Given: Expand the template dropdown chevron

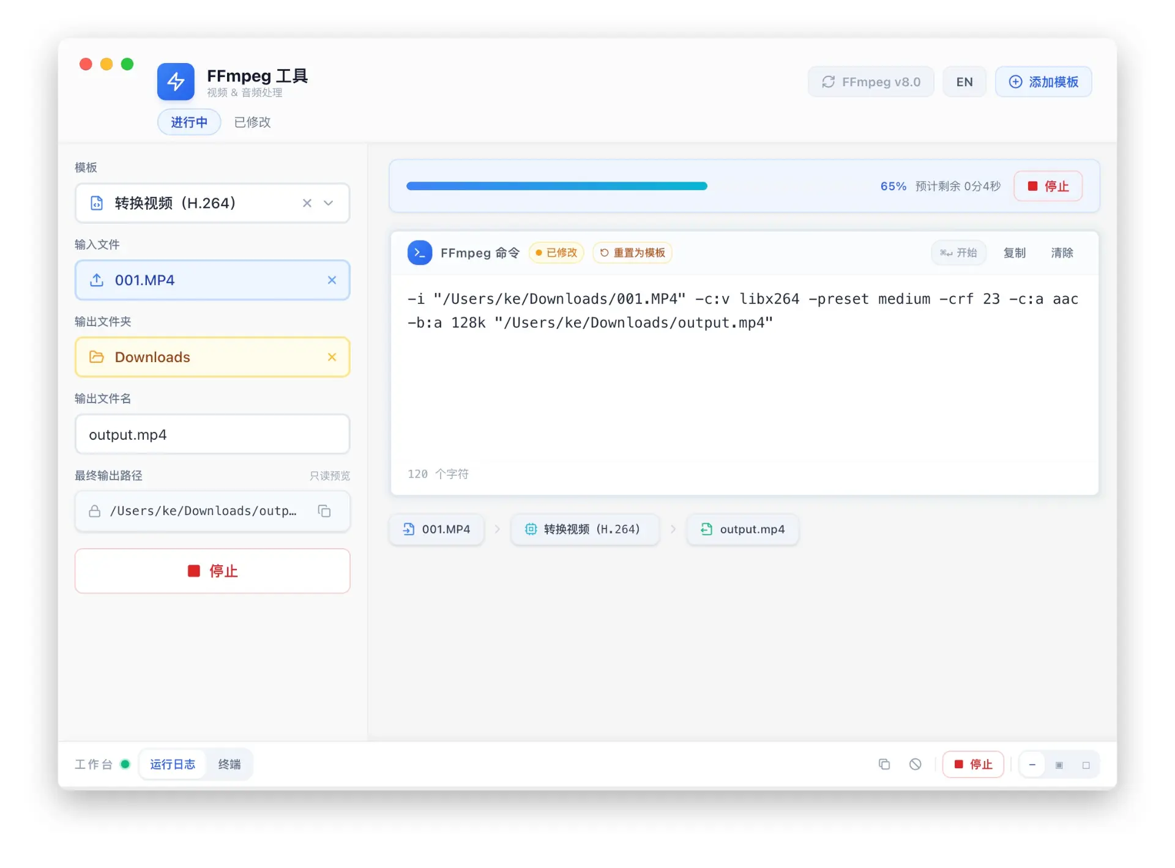Looking at the screenshot, I should tap(329, 203).
